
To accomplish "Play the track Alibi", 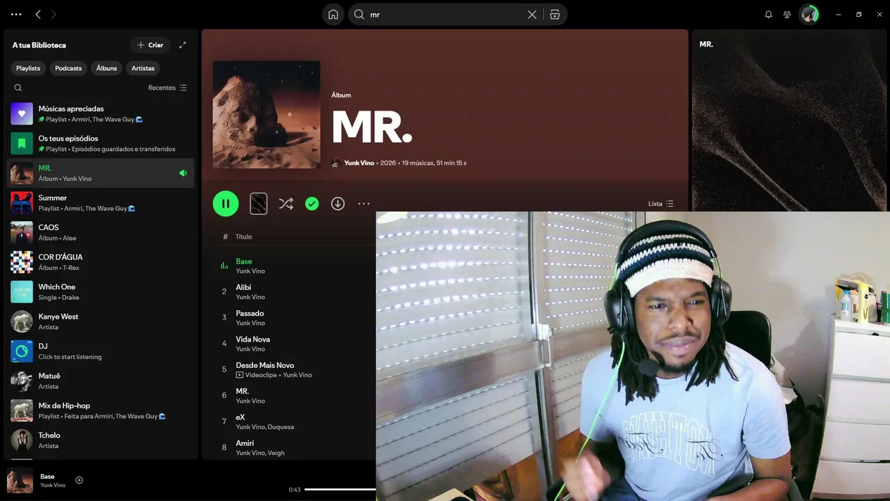I will click(243, 287).
